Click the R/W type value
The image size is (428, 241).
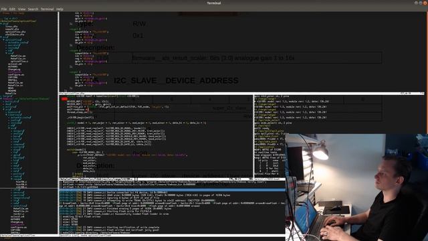(139, 24)
